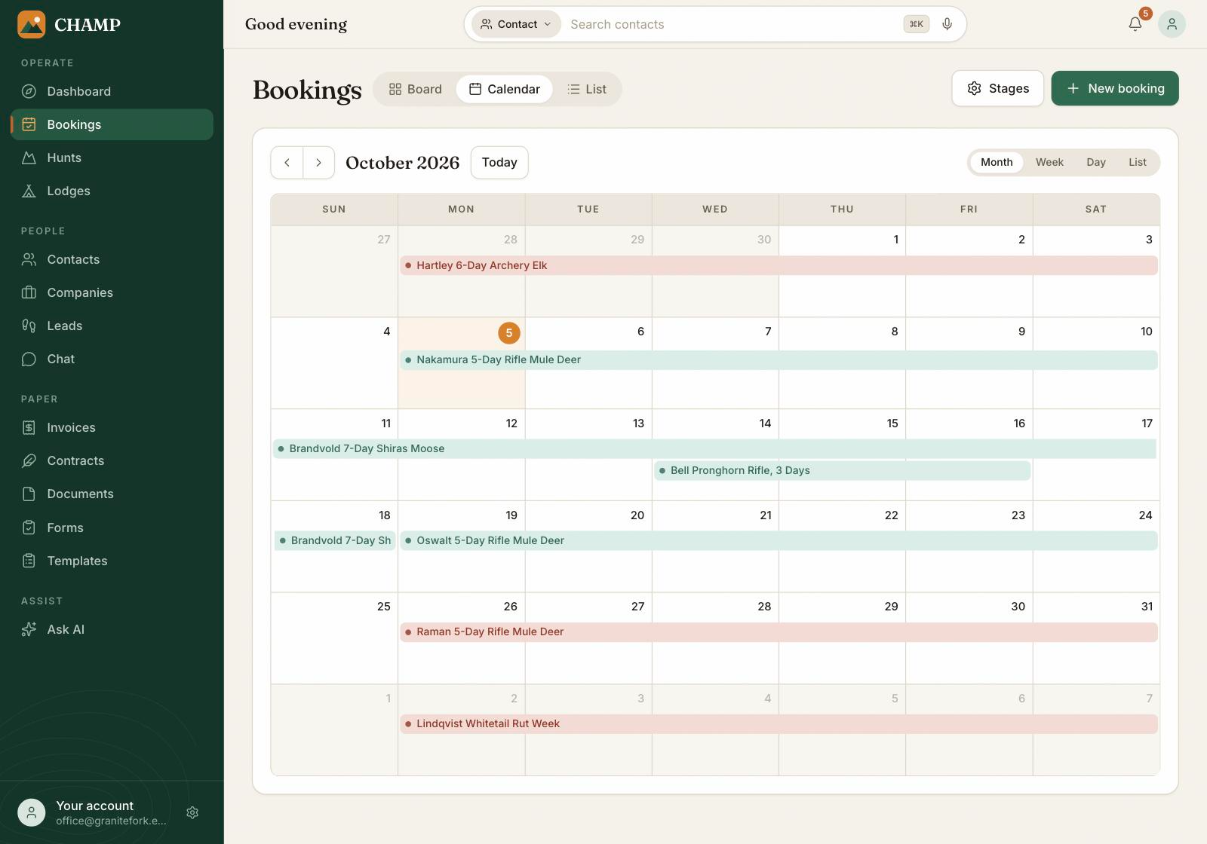Select the Calendar tab
Viewport: 1207px width, 844px height.
click(x=505, y=89)
